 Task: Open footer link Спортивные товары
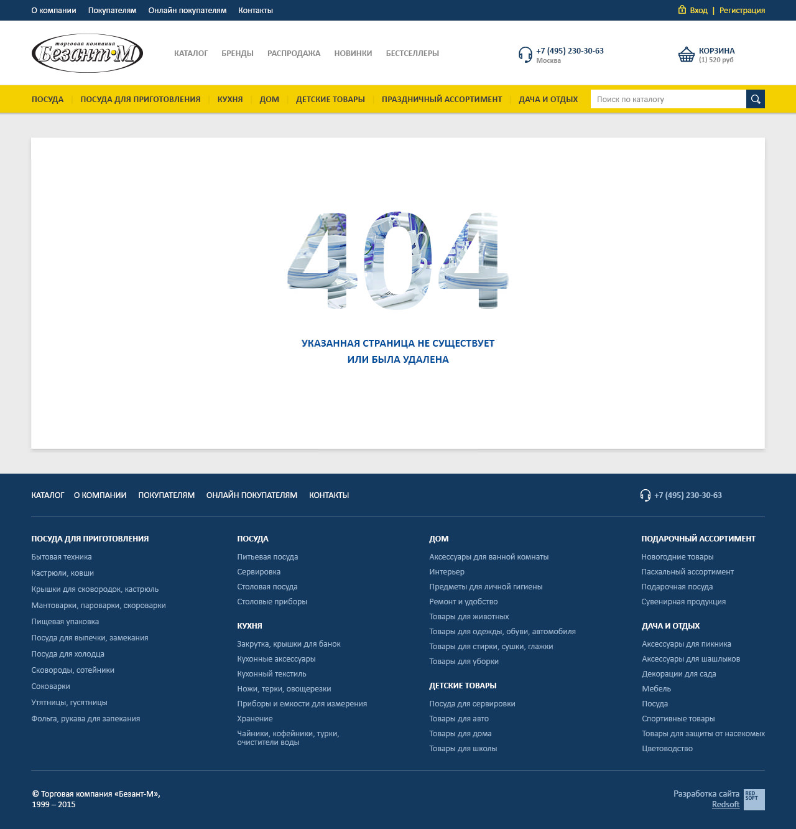pyautogui.click(x=678, y=719)
